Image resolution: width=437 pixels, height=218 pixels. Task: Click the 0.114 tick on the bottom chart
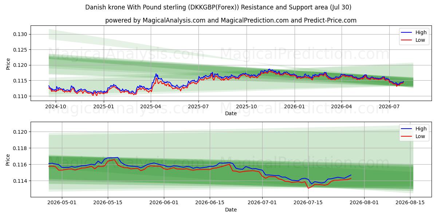20,181
